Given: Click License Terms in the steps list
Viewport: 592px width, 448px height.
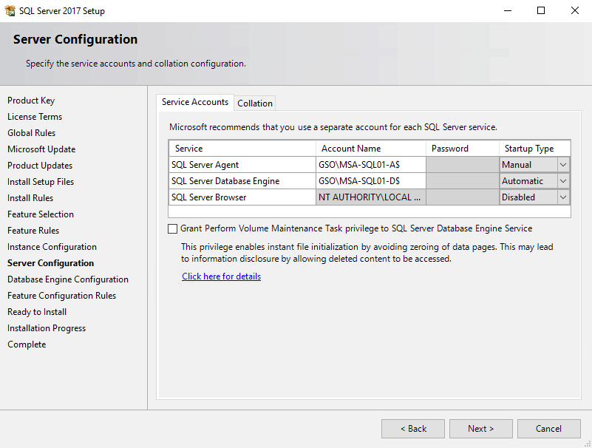Looking at the screenshot, I should (x=35, y=117).
